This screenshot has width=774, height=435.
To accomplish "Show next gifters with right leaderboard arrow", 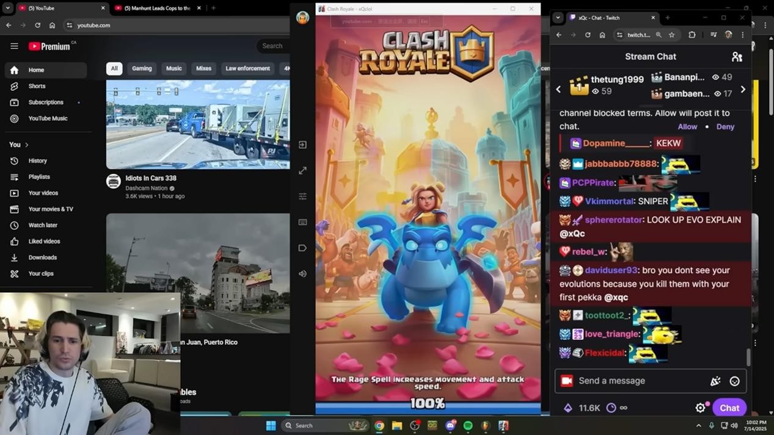I will point(743,90).
